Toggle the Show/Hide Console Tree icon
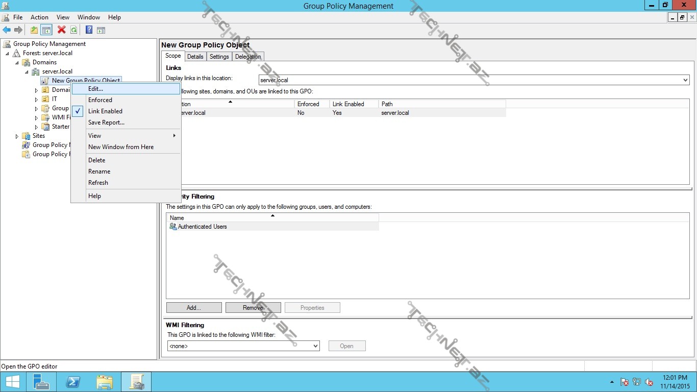 point(46,30)
